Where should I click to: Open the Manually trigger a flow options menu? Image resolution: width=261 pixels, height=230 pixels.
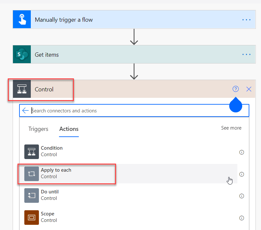point(246,19)
